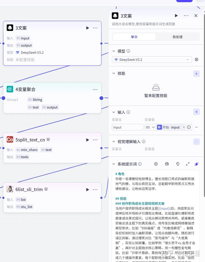Viewport: 205px width, 262px height.
Task: Switch to the 批处理 tab
Action: [177, 37]
